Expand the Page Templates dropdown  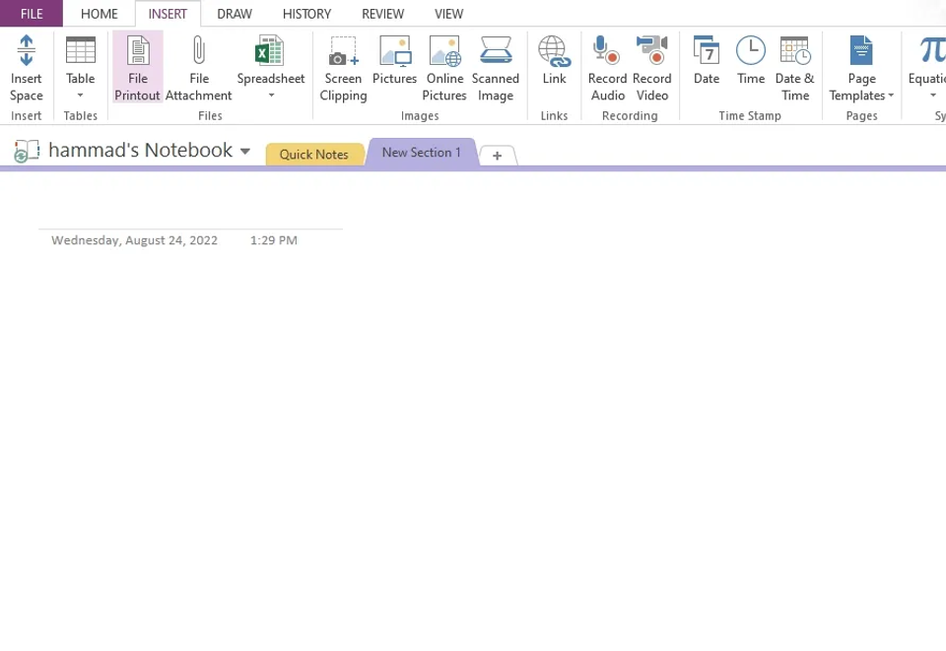coord(891,96)
